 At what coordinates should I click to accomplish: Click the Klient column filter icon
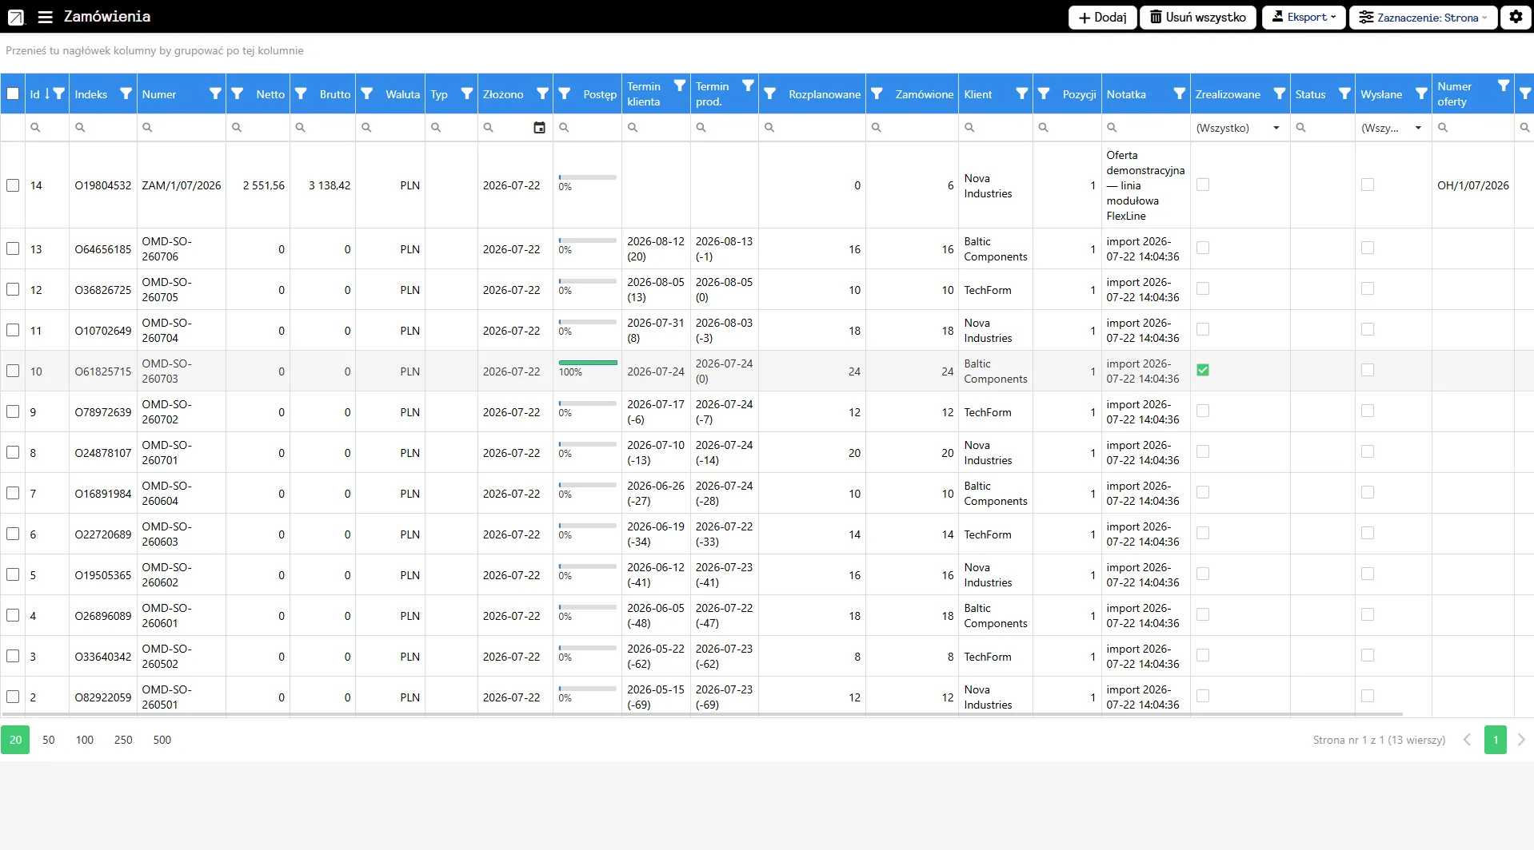[x=1021, y=93]
